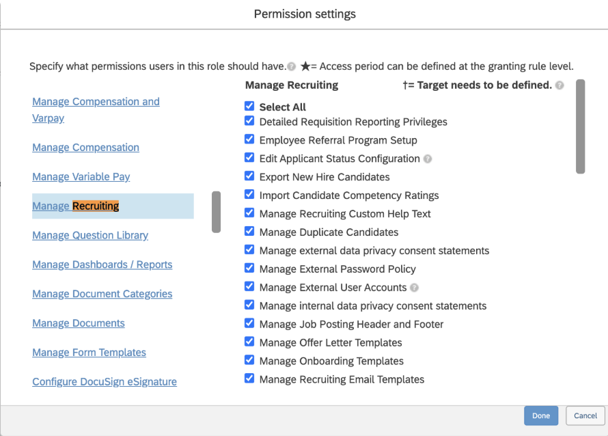Viewport: 608px width, 436px height.
Task: Uncheck Manage Duplicate Candidates
Action: [249, 232]
